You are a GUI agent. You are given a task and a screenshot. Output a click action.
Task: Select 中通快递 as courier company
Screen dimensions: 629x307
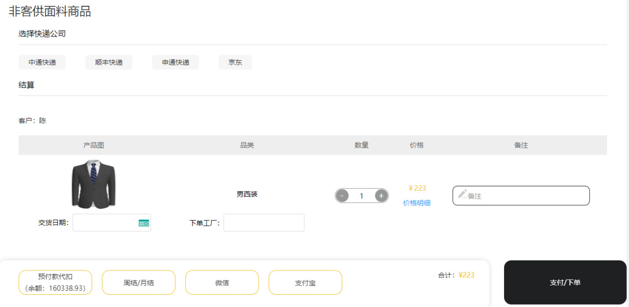click(x=42, y=62)
